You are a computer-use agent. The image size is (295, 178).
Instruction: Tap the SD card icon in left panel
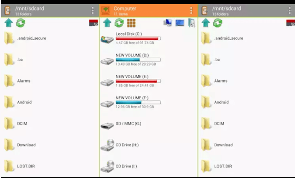point(93,23)
